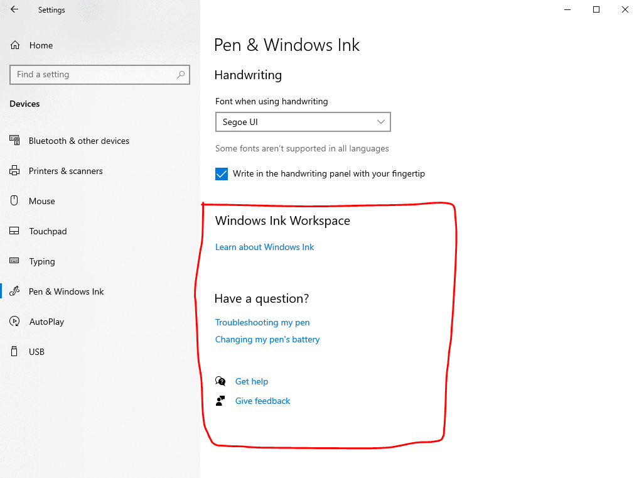Screen dimensions: 639x478
Task: Click the Get help link
Action: point(252,381)
